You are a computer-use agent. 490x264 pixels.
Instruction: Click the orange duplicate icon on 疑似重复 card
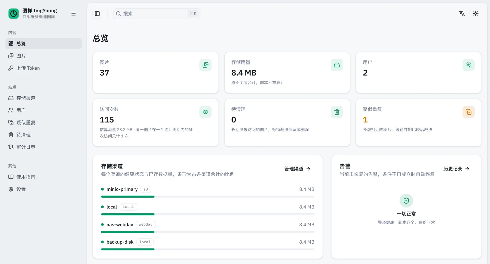tap(468, 112)
